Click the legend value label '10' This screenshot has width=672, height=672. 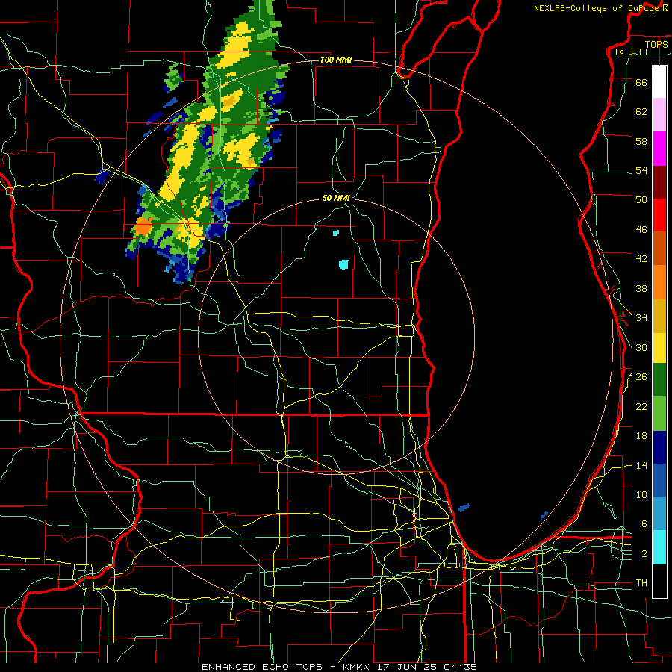coord(641,495)
